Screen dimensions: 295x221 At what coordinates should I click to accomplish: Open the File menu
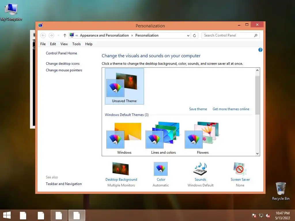[x=43, y=44]
